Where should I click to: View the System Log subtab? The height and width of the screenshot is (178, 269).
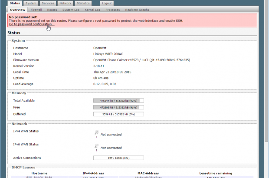(71, 9)
